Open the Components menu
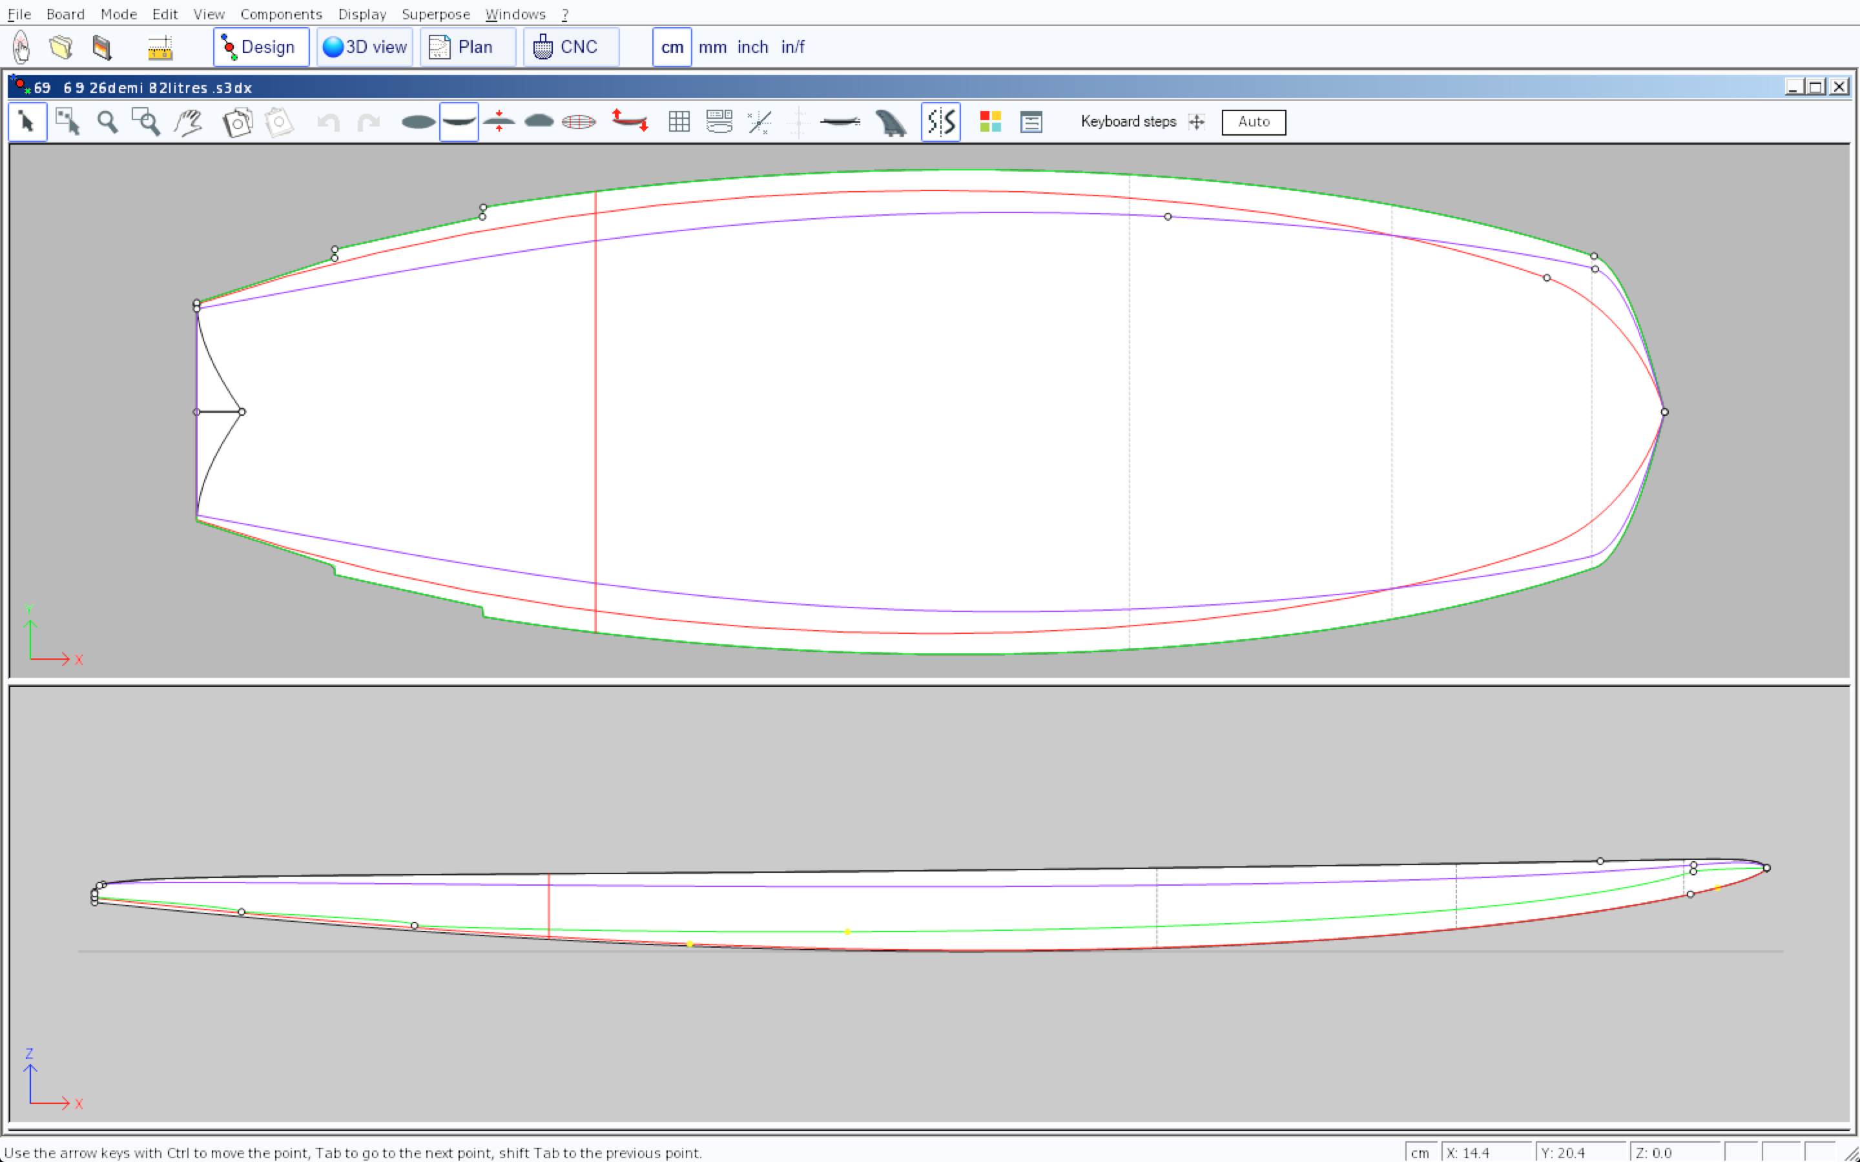Screen dimensions: 1860x1162 [280, 14]
